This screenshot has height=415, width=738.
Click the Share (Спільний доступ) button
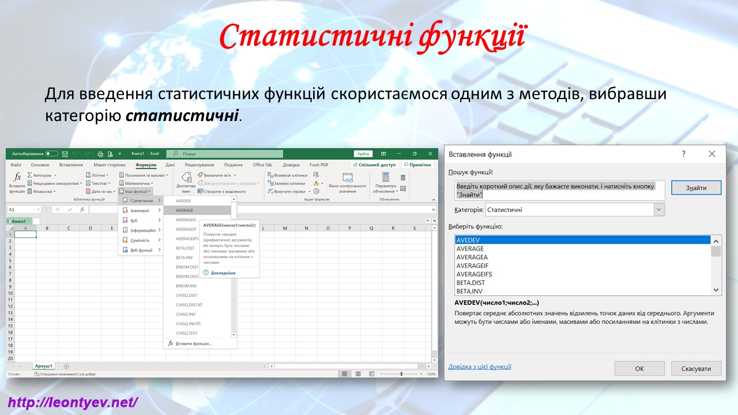click(375, 165)
